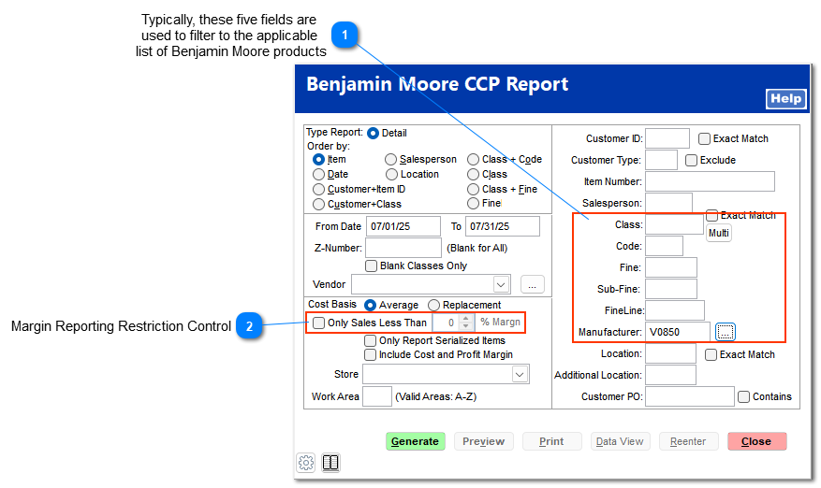Viewport: 821px width, 488px height.
Task: Select the Detail report type
Action: click(x=373, y=134)
